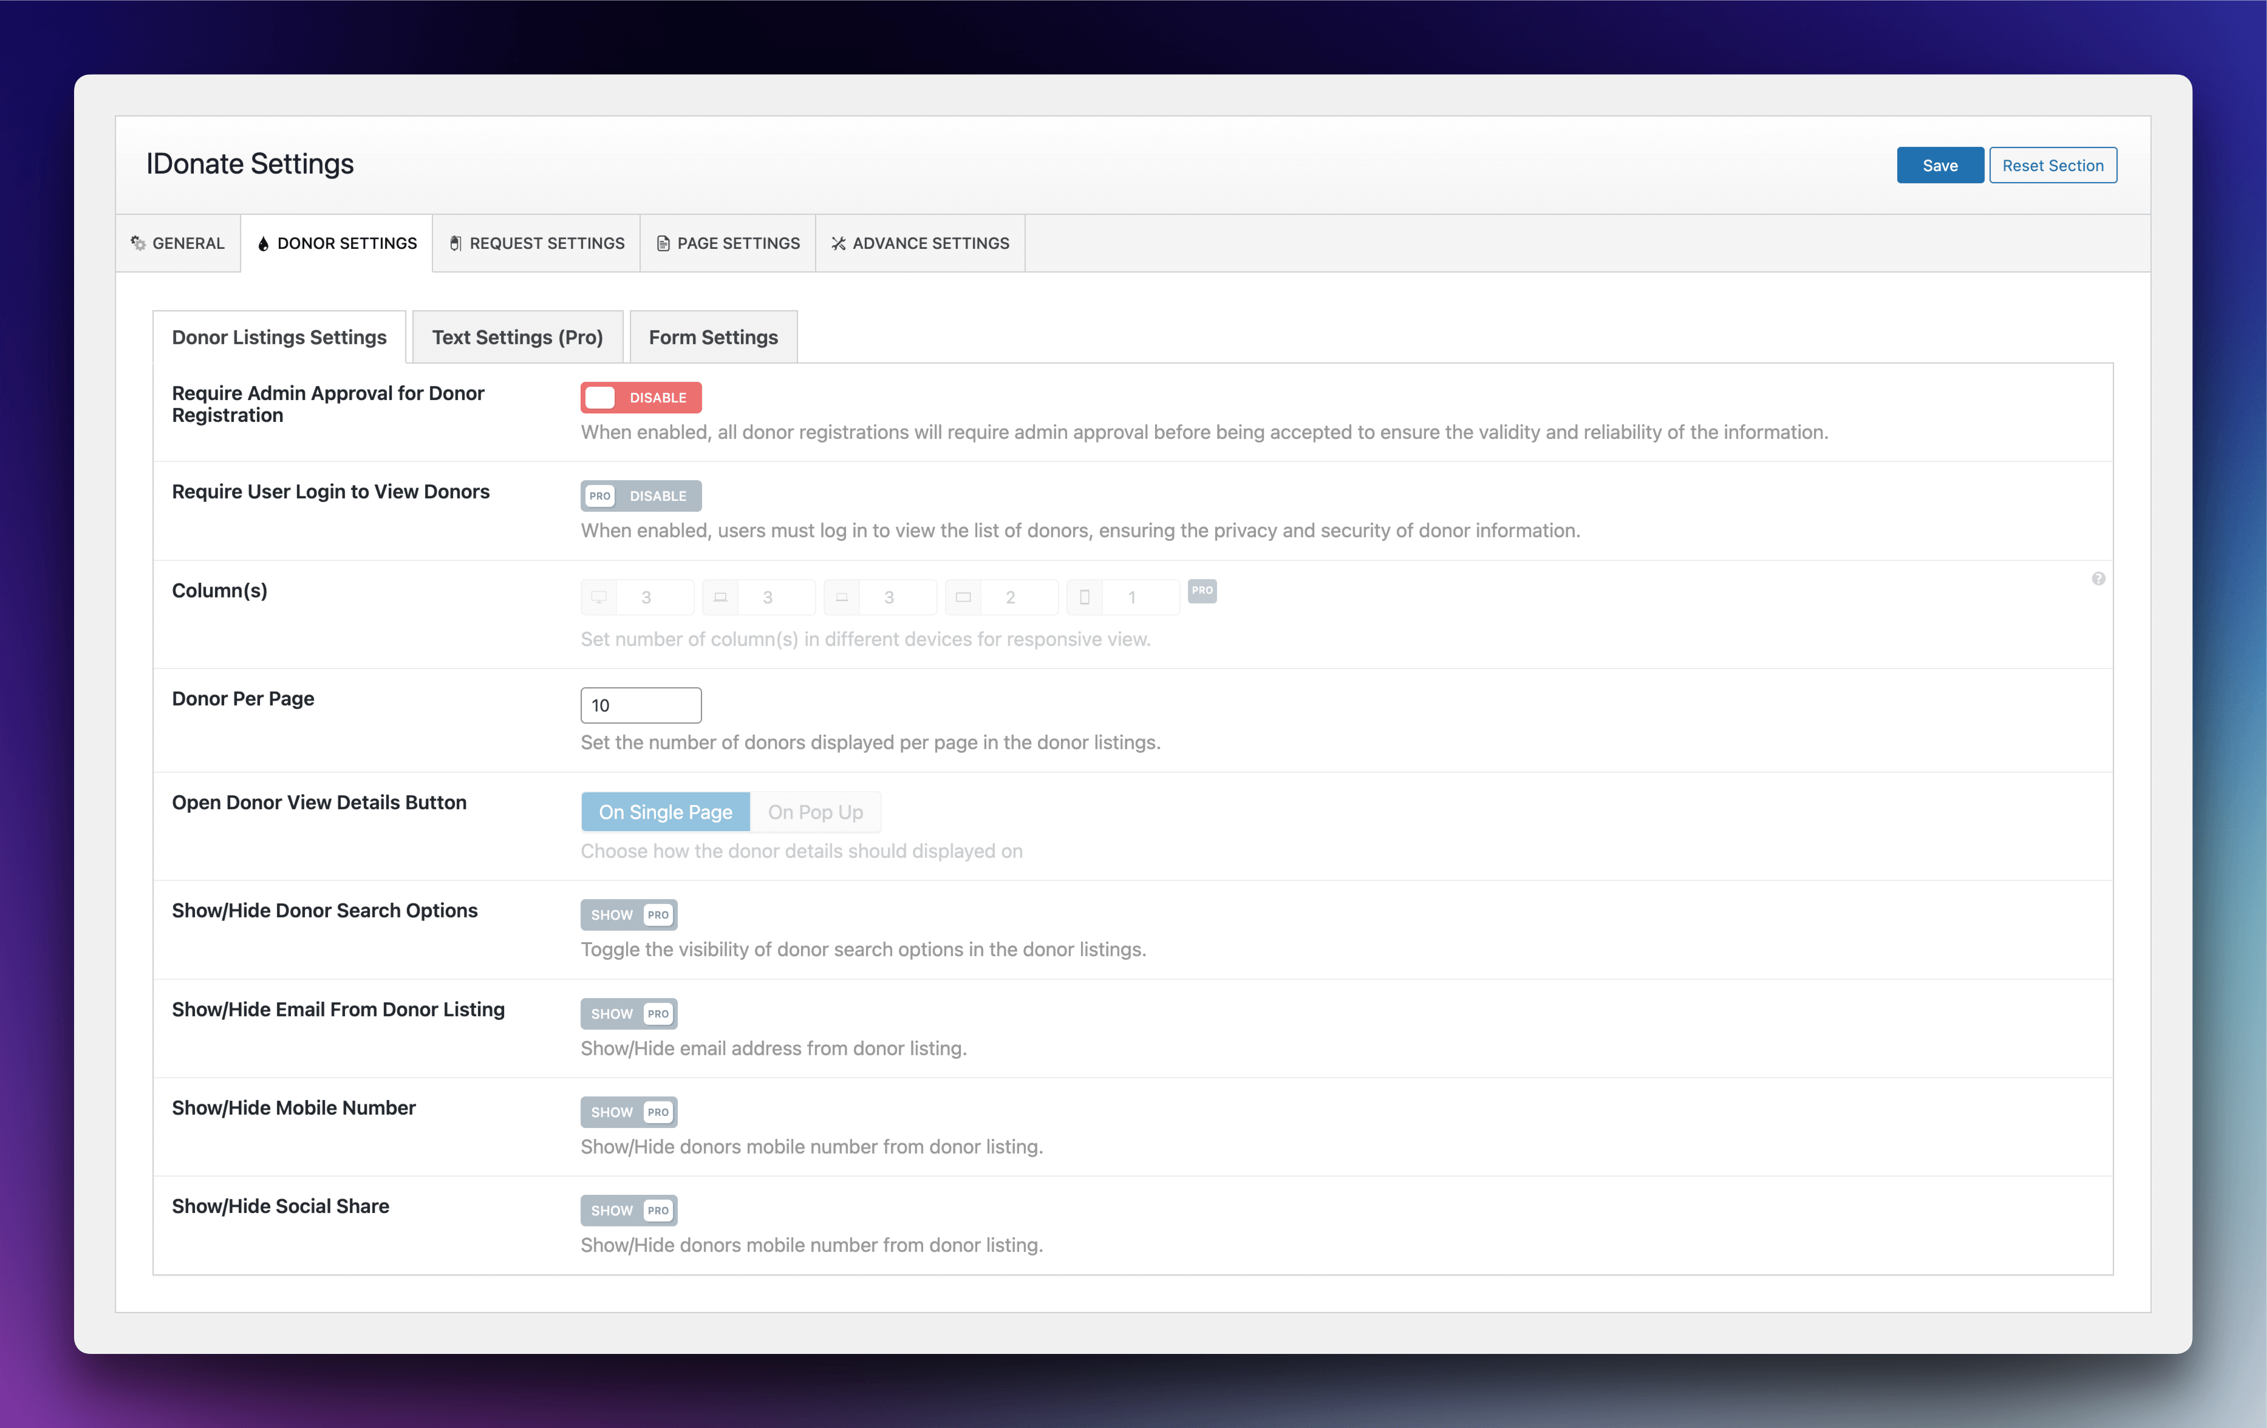The height and width of the screenshot is (1428, 2267).
Task: Click the laptop column count field
Action: [x=777, y=598]
